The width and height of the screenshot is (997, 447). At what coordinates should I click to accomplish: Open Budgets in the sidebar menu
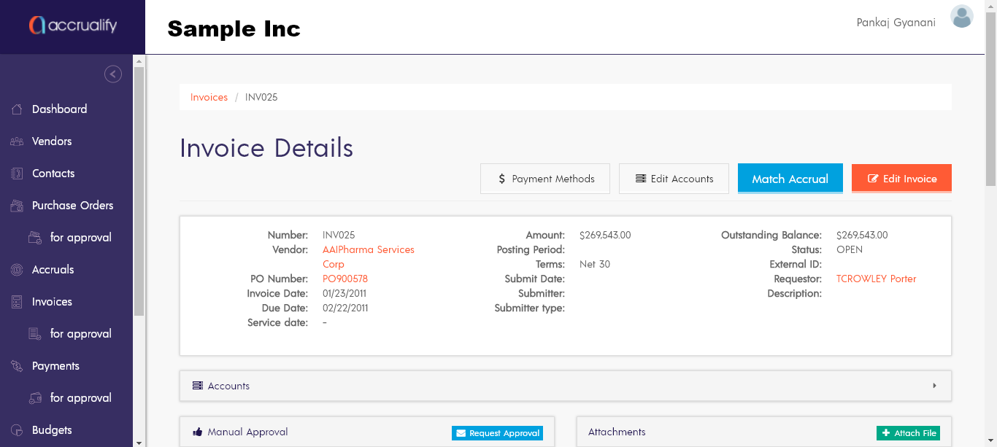coord(52,430)
